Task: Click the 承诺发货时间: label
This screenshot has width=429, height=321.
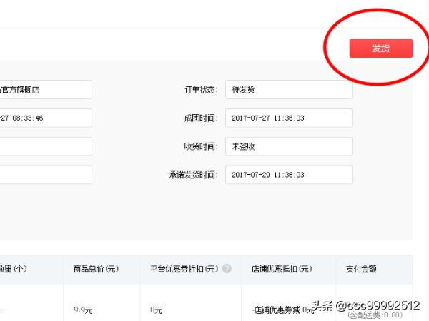Action: click(194, 175)
